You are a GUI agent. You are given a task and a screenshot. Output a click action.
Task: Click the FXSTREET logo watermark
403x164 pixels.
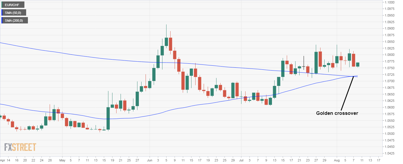[x=20, y=147]
